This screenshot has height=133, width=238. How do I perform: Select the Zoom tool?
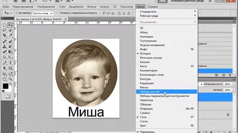tap(10, 79)
